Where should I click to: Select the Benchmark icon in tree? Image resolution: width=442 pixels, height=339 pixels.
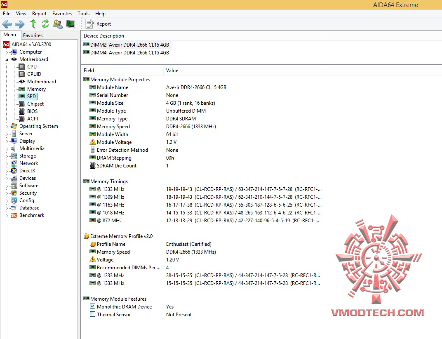(14, 215)
